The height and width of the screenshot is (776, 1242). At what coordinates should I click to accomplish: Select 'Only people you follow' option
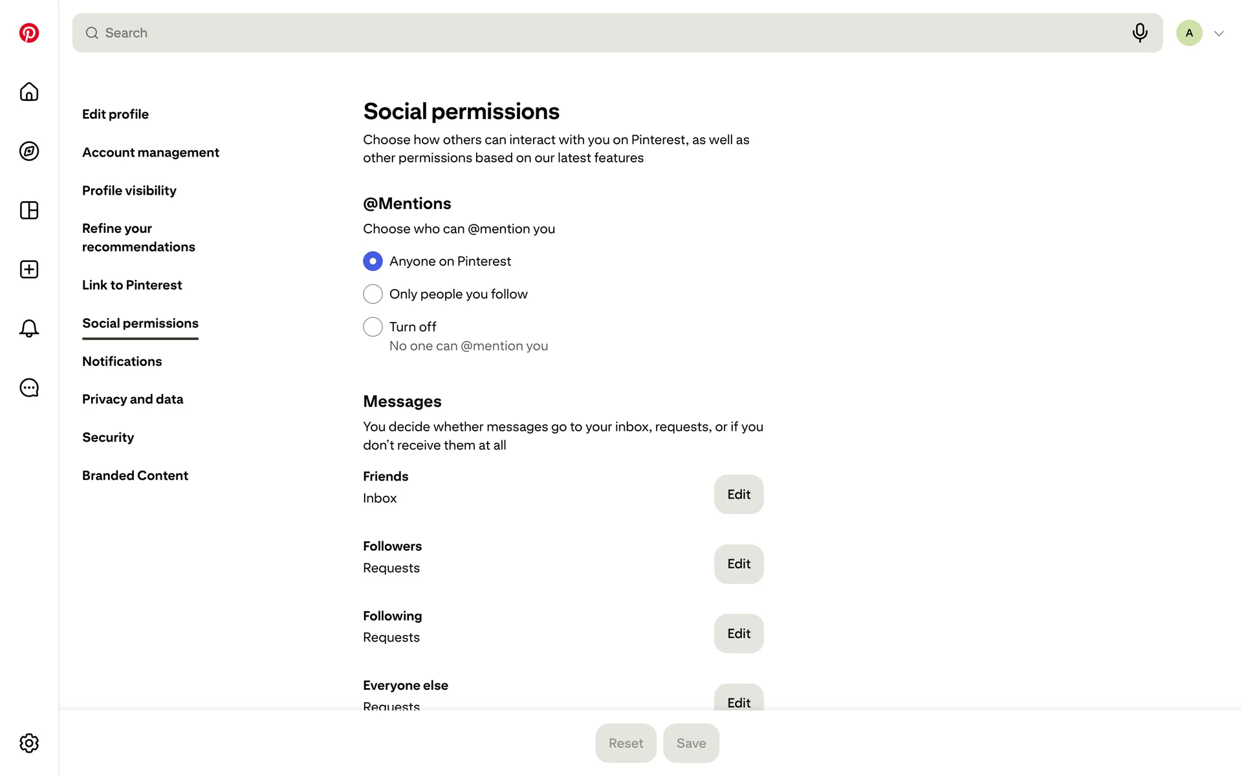coord(373,294)
